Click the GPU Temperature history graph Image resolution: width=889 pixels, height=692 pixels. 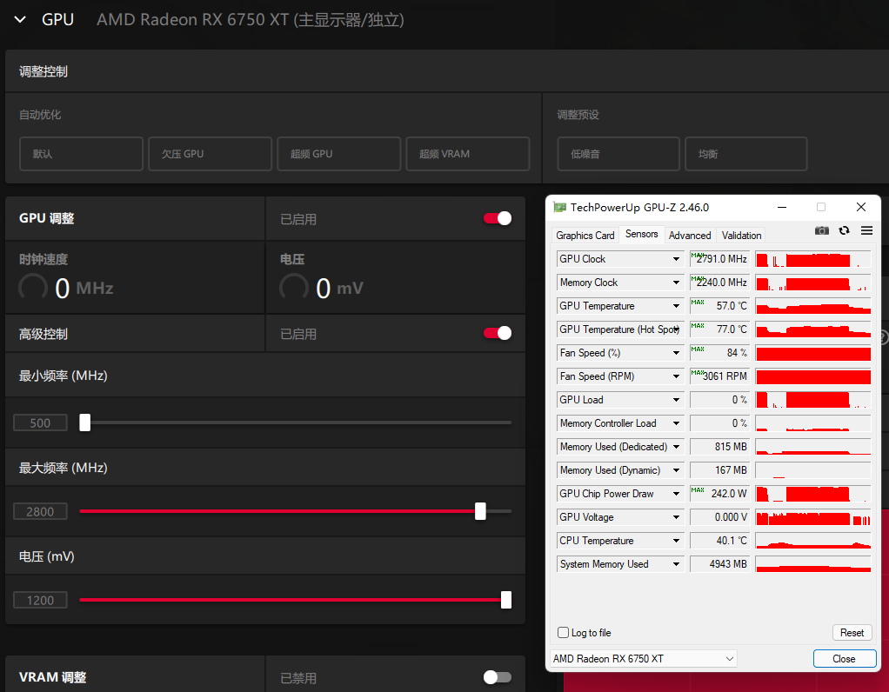(x=813, y=306)
